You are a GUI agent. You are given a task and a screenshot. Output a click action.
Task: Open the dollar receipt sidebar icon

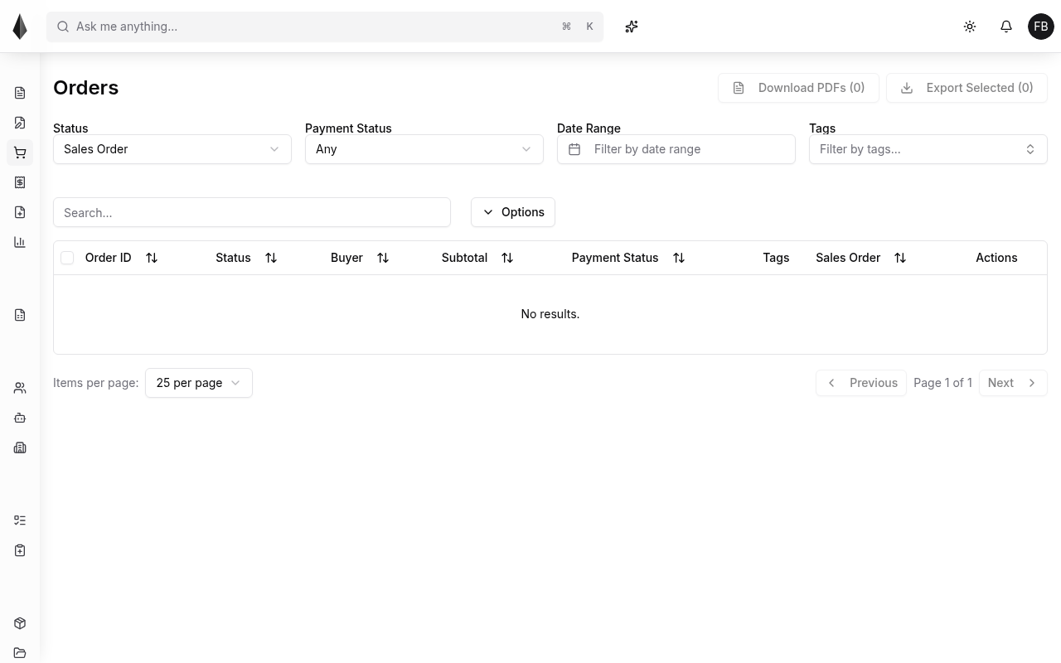tap(20, 182)
